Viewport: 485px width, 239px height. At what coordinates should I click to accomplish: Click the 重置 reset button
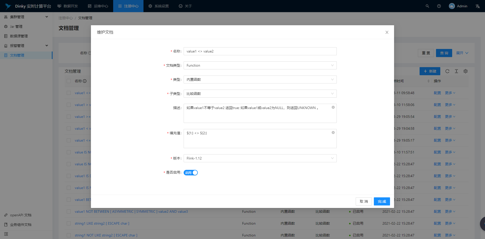click(x=426, y=53)
